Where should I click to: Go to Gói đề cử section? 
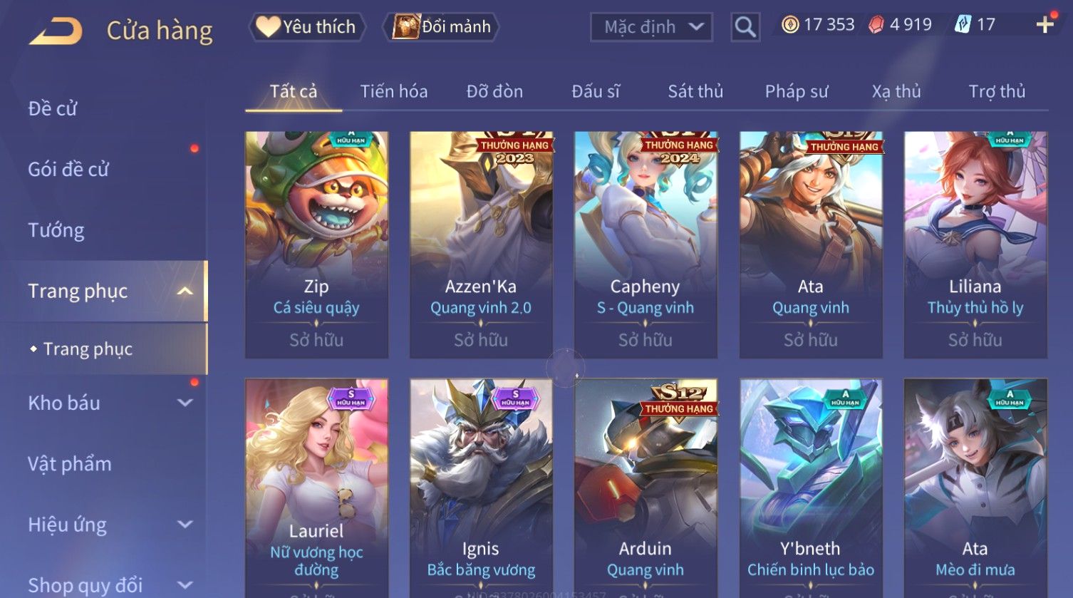68,170
